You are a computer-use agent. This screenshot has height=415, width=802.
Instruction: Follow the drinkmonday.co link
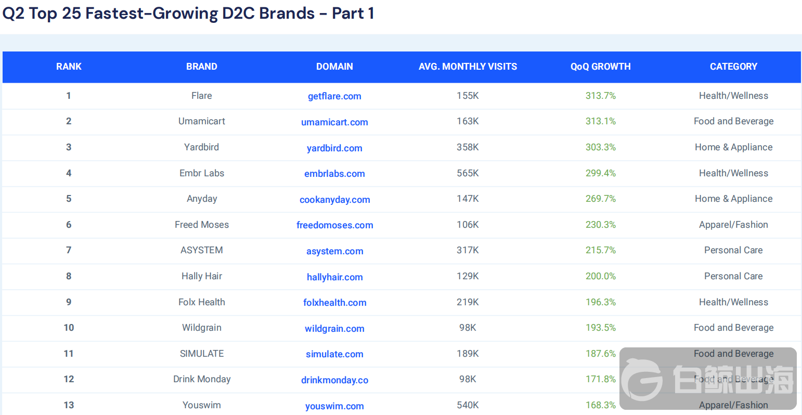(334, 380)
